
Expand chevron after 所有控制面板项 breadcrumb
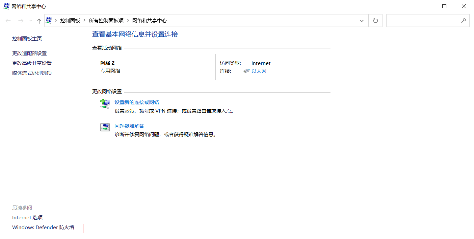coord(128,20)
